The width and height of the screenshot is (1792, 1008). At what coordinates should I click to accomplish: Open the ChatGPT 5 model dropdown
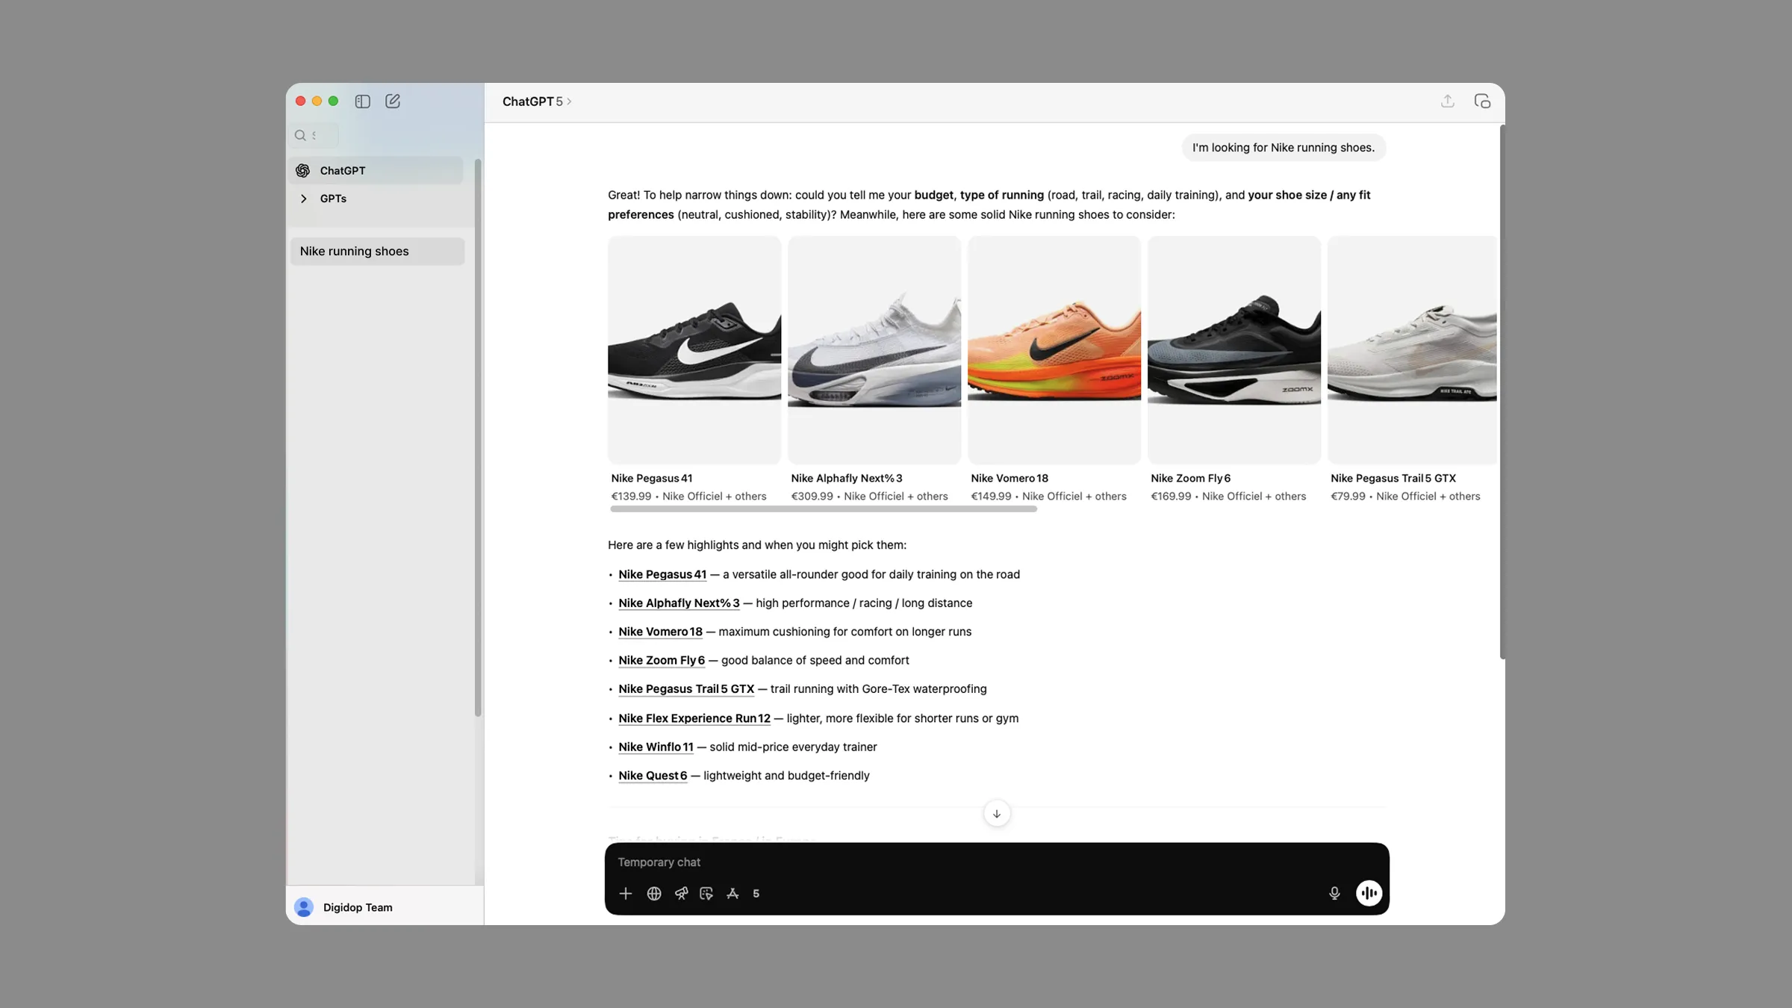pyautogui.click(x=536, y=102)
